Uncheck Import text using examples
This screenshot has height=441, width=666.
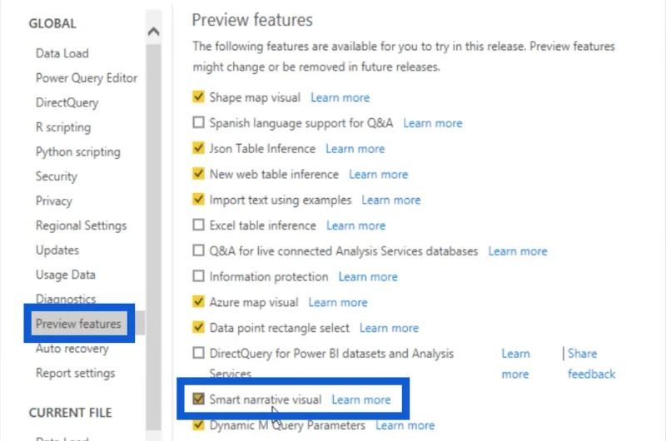pyautogui.click(x=198, y=199)
